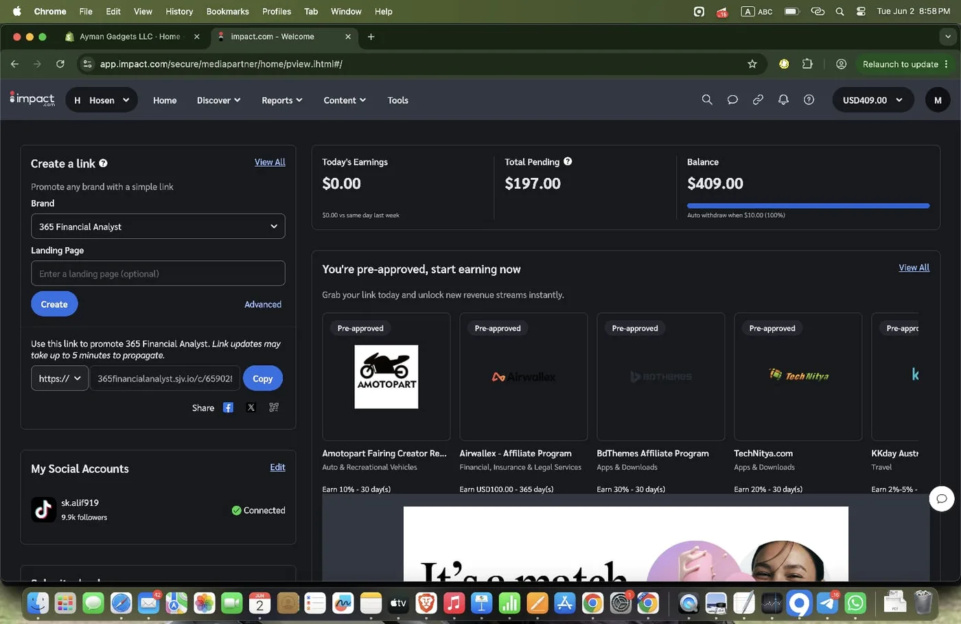Click the help icon beside Create a link

(x=103, y=163)
